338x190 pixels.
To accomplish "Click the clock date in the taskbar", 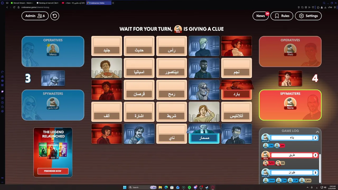I will pos(332,187).
